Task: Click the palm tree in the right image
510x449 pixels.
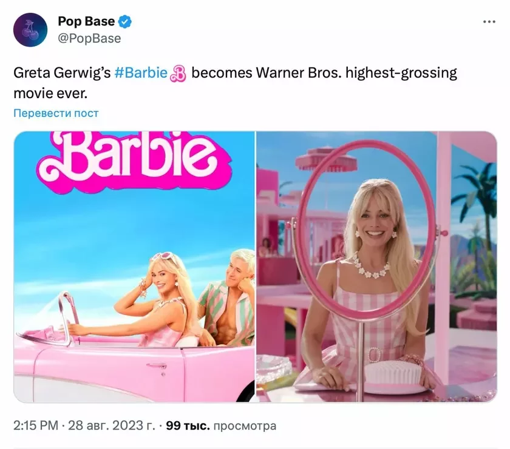Action: 474,198
